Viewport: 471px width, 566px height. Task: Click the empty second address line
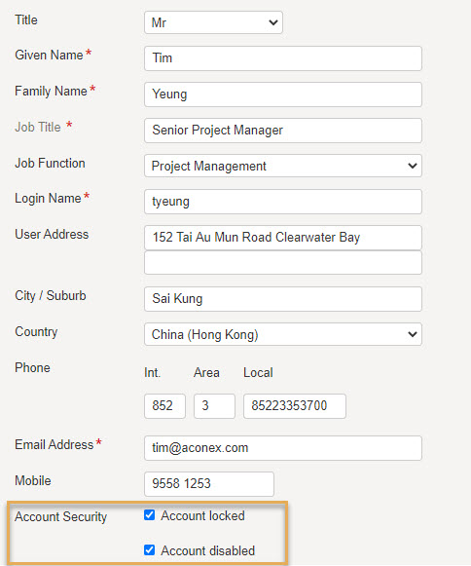pos(283,262)
